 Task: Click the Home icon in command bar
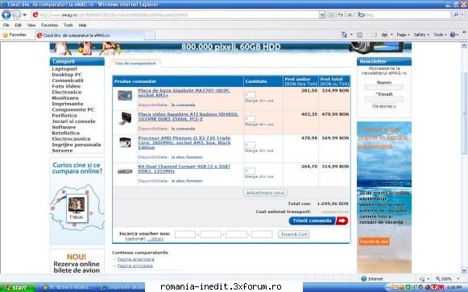tap(344, 35)
